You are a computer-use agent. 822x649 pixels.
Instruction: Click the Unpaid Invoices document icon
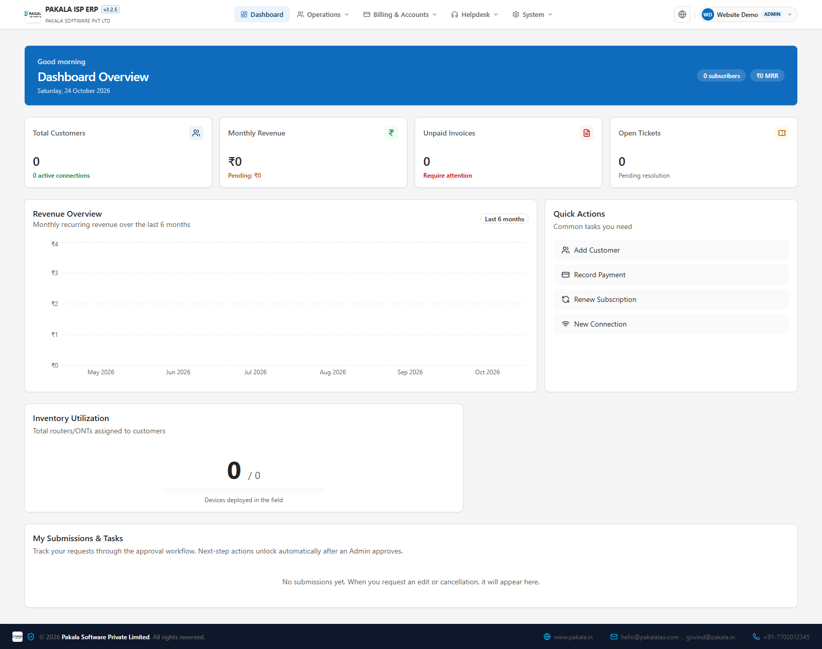click(587, 133)
